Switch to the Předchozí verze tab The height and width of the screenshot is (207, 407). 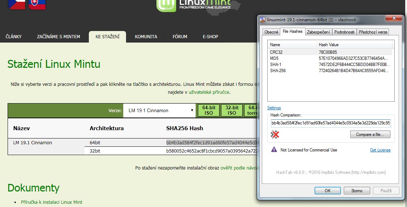click(x=373, y=32)
